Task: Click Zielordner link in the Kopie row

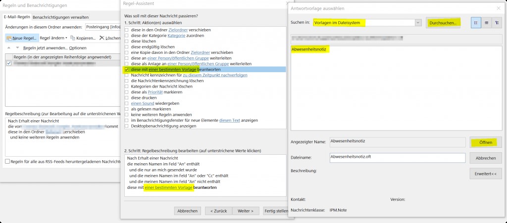Action: click(201, 52)
